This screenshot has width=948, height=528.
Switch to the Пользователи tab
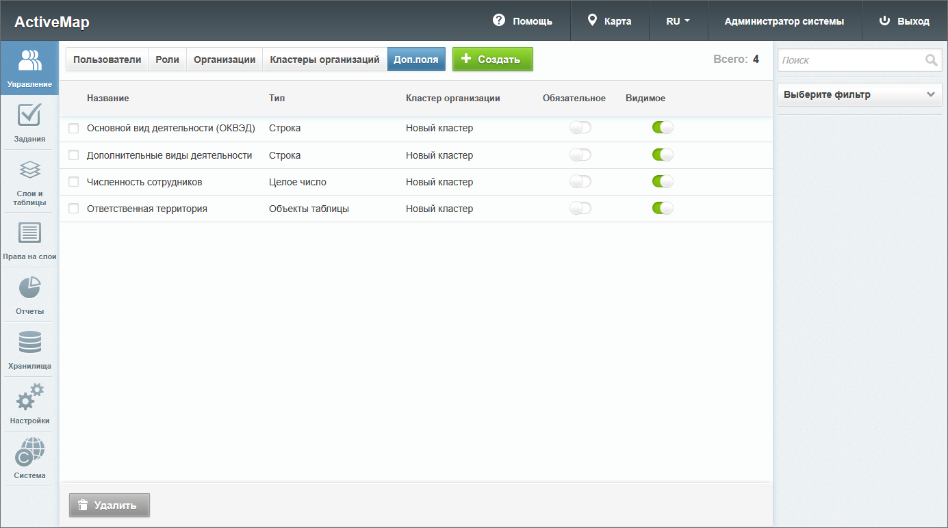(x=107, y=60)
